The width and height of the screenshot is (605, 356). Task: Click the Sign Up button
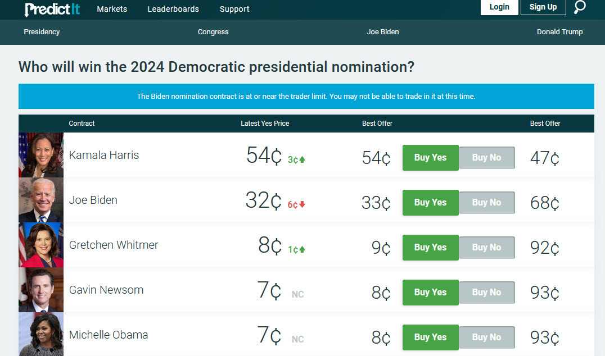[543, 7]
